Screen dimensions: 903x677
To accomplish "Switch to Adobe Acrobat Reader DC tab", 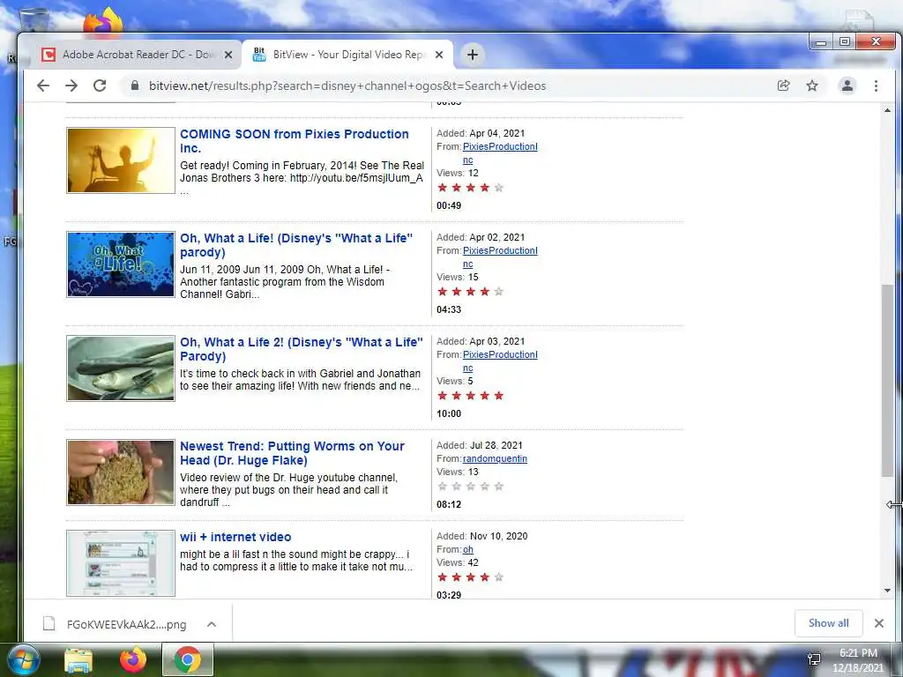I will point(138,55).
